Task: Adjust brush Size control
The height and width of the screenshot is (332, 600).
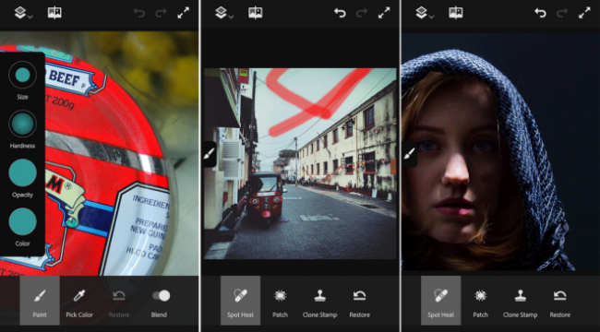Action: (22, 76)
